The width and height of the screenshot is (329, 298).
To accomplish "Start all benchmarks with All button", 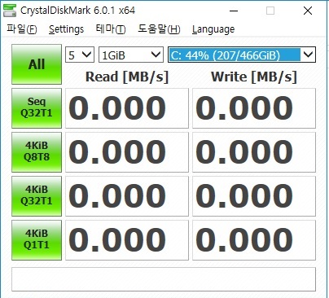I will coord(37,64).
